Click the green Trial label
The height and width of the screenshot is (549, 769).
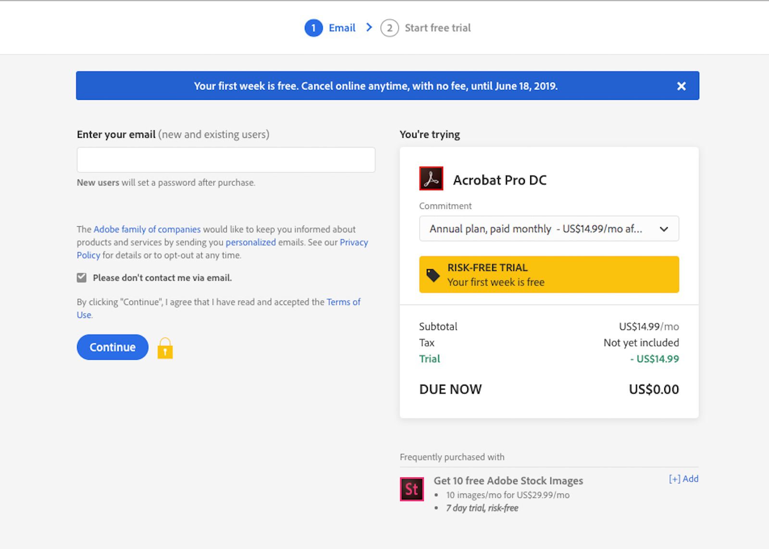(x=430, y=359)
